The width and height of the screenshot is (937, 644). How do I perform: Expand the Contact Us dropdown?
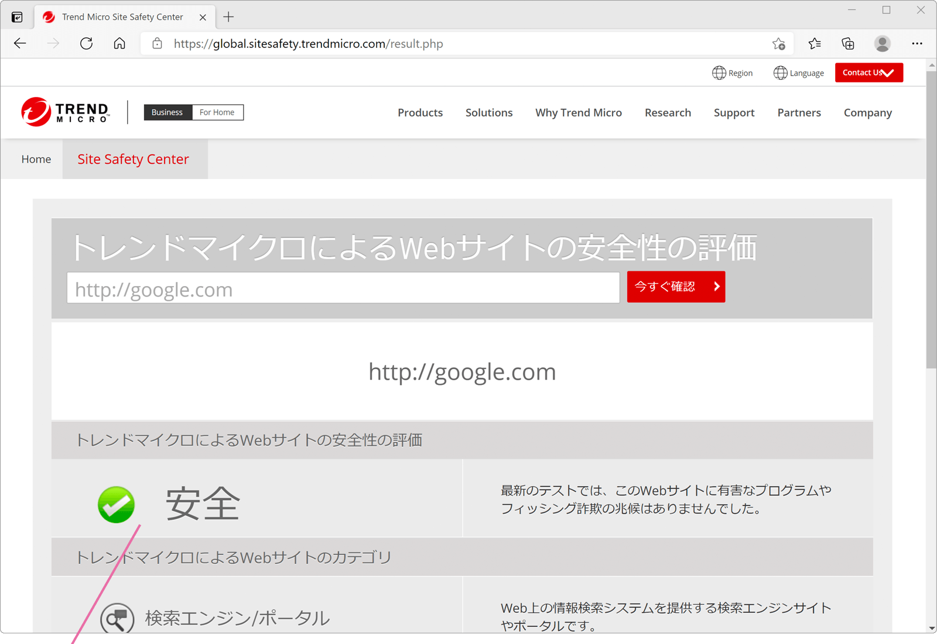click(869, 73)
